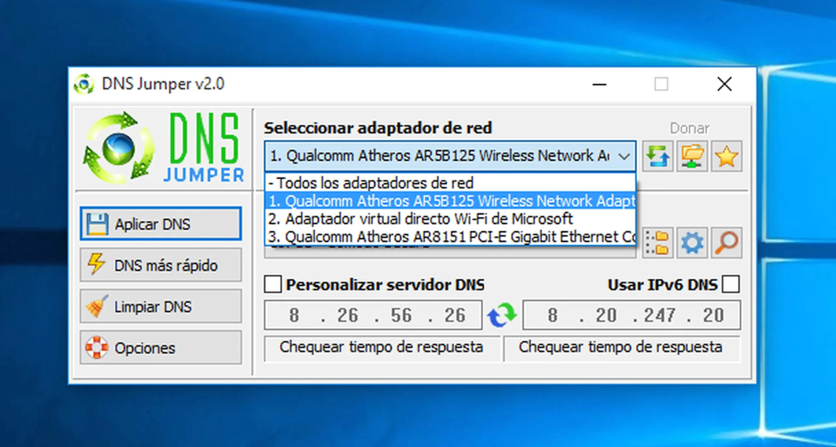Open the Opciones button

(x=161, y=347)
